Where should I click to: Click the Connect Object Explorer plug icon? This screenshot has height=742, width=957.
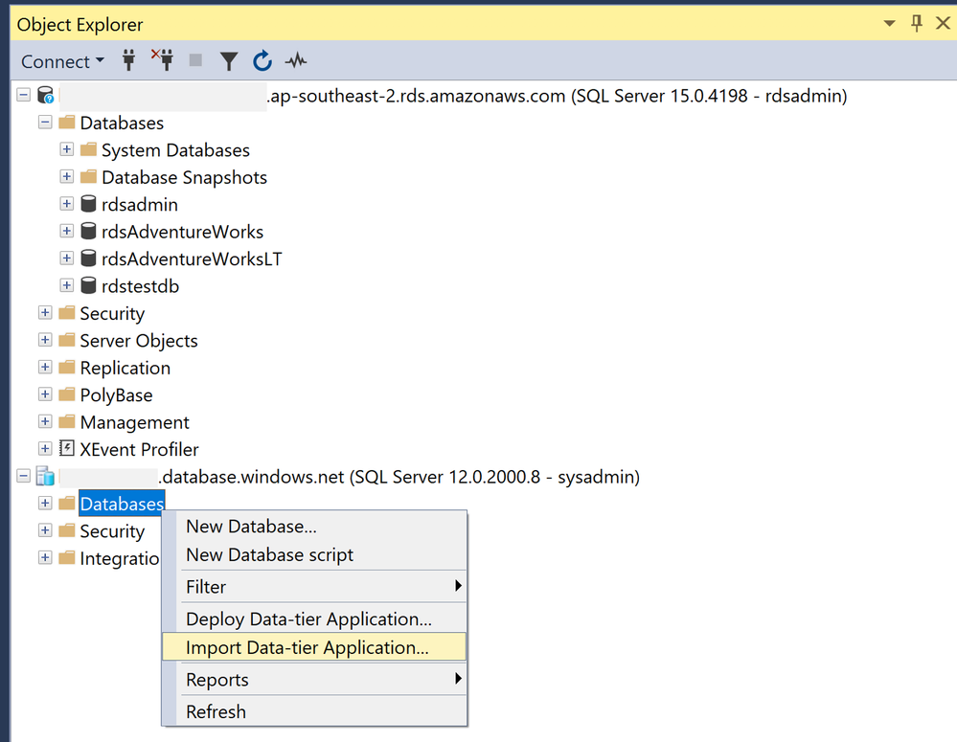coord(128,60)
